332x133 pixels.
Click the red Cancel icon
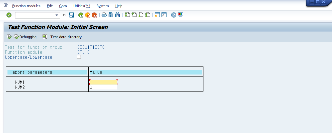tap(94, 15)
